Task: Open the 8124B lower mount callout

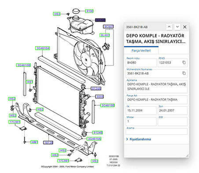Action: [97, 133]
